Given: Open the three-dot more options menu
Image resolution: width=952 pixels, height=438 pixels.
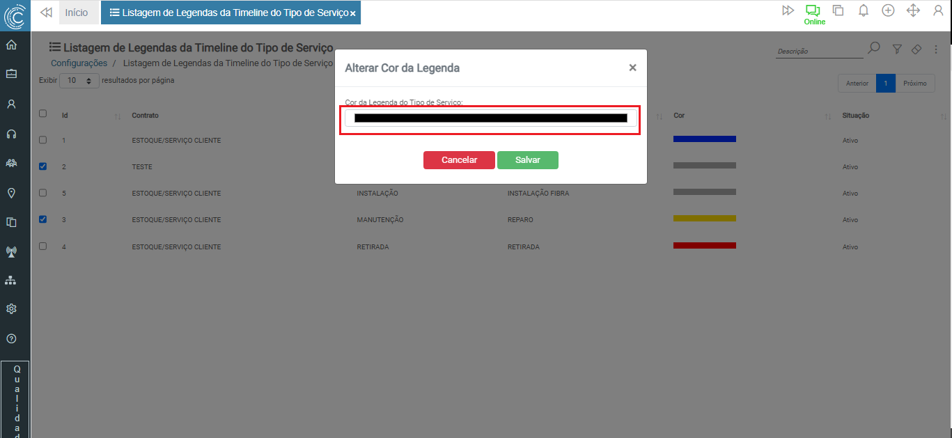Looking at the screenshot, I should 937,49.
